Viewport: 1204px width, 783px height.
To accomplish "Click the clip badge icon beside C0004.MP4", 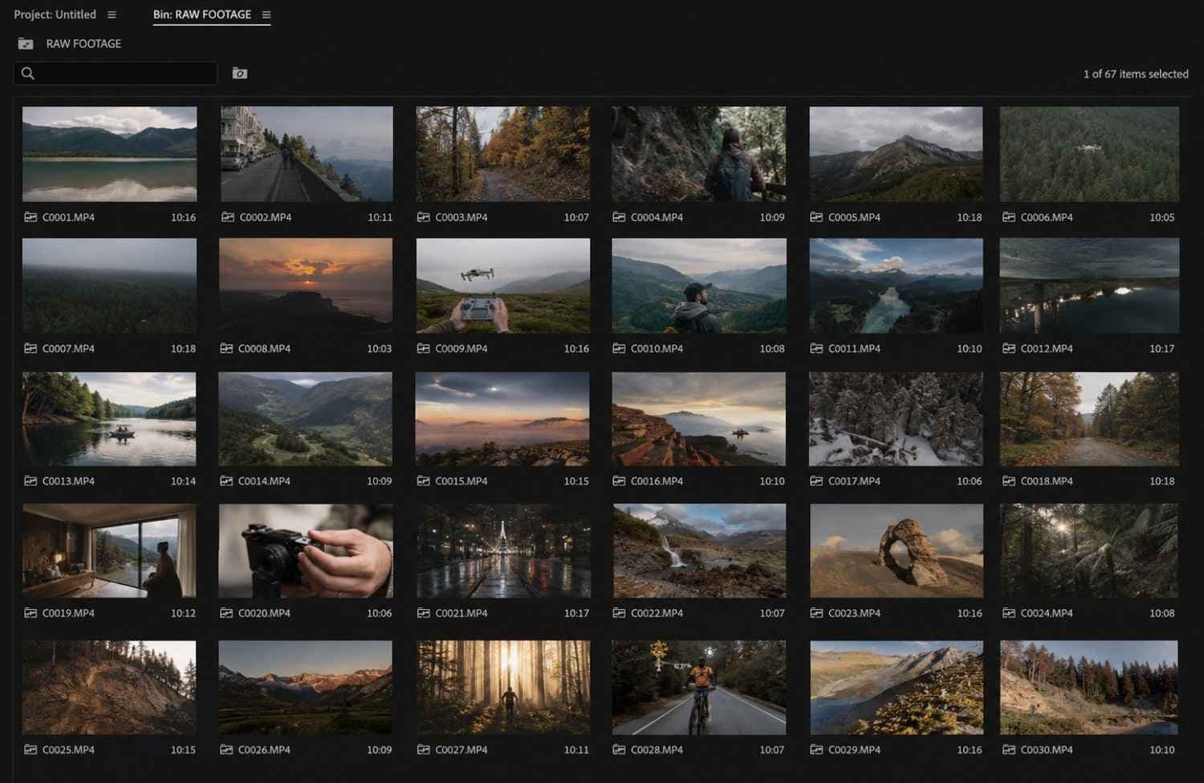I will click(x=619, y=217).
